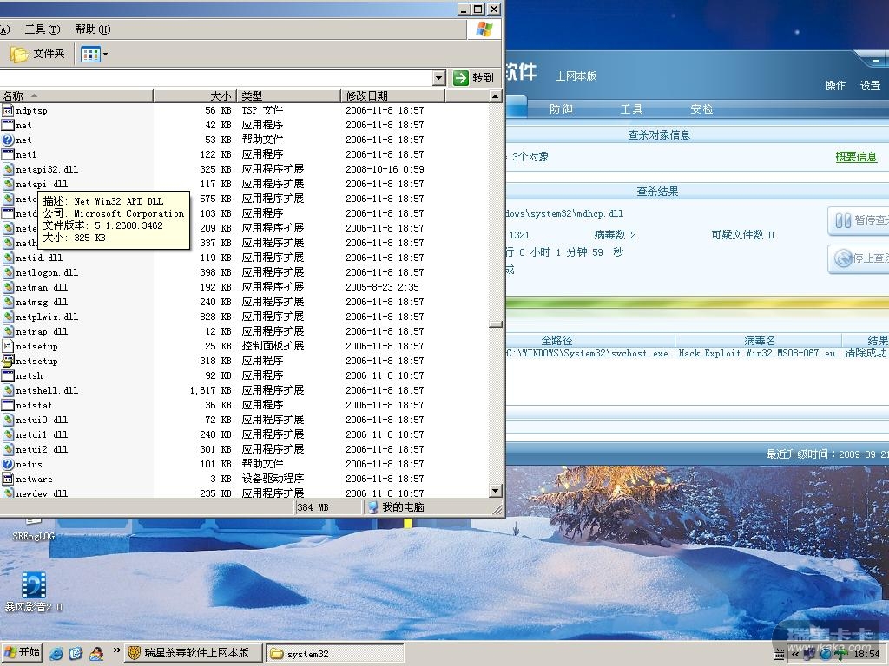
Task: Select the netid.dll file icon
Action: pos(8,258)
